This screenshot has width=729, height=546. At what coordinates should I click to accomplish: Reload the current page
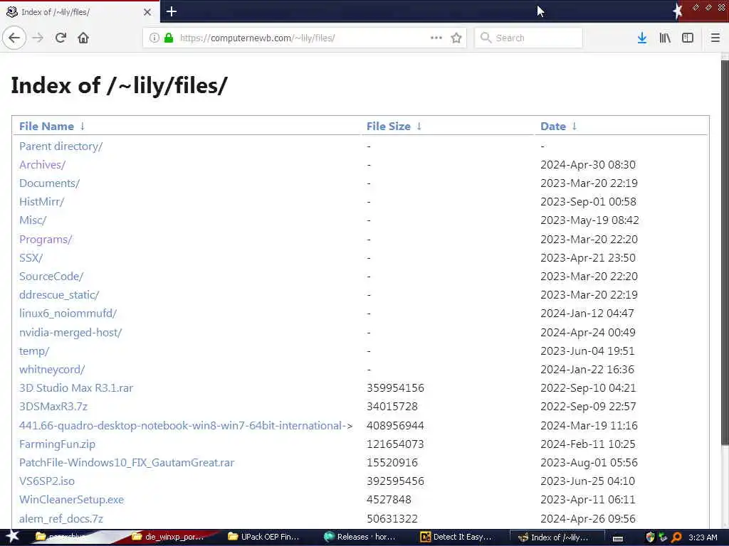[x=61, y=38]
